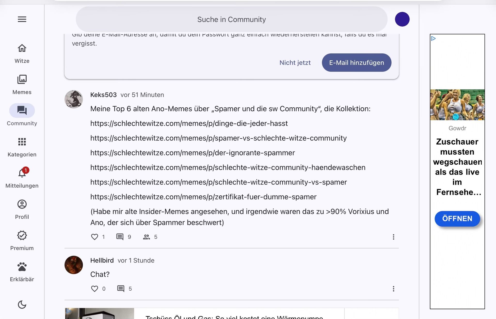Open Erklärbär paw icon
Viewport: 496px width, 319px height.
22,267
